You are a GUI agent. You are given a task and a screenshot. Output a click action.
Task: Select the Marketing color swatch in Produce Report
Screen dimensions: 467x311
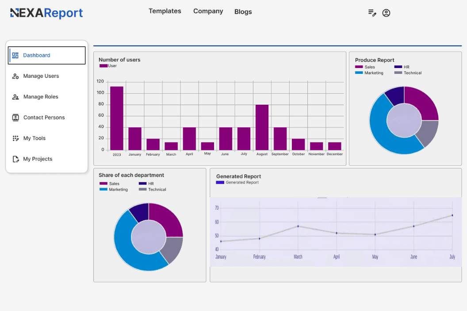pos(359,72)
